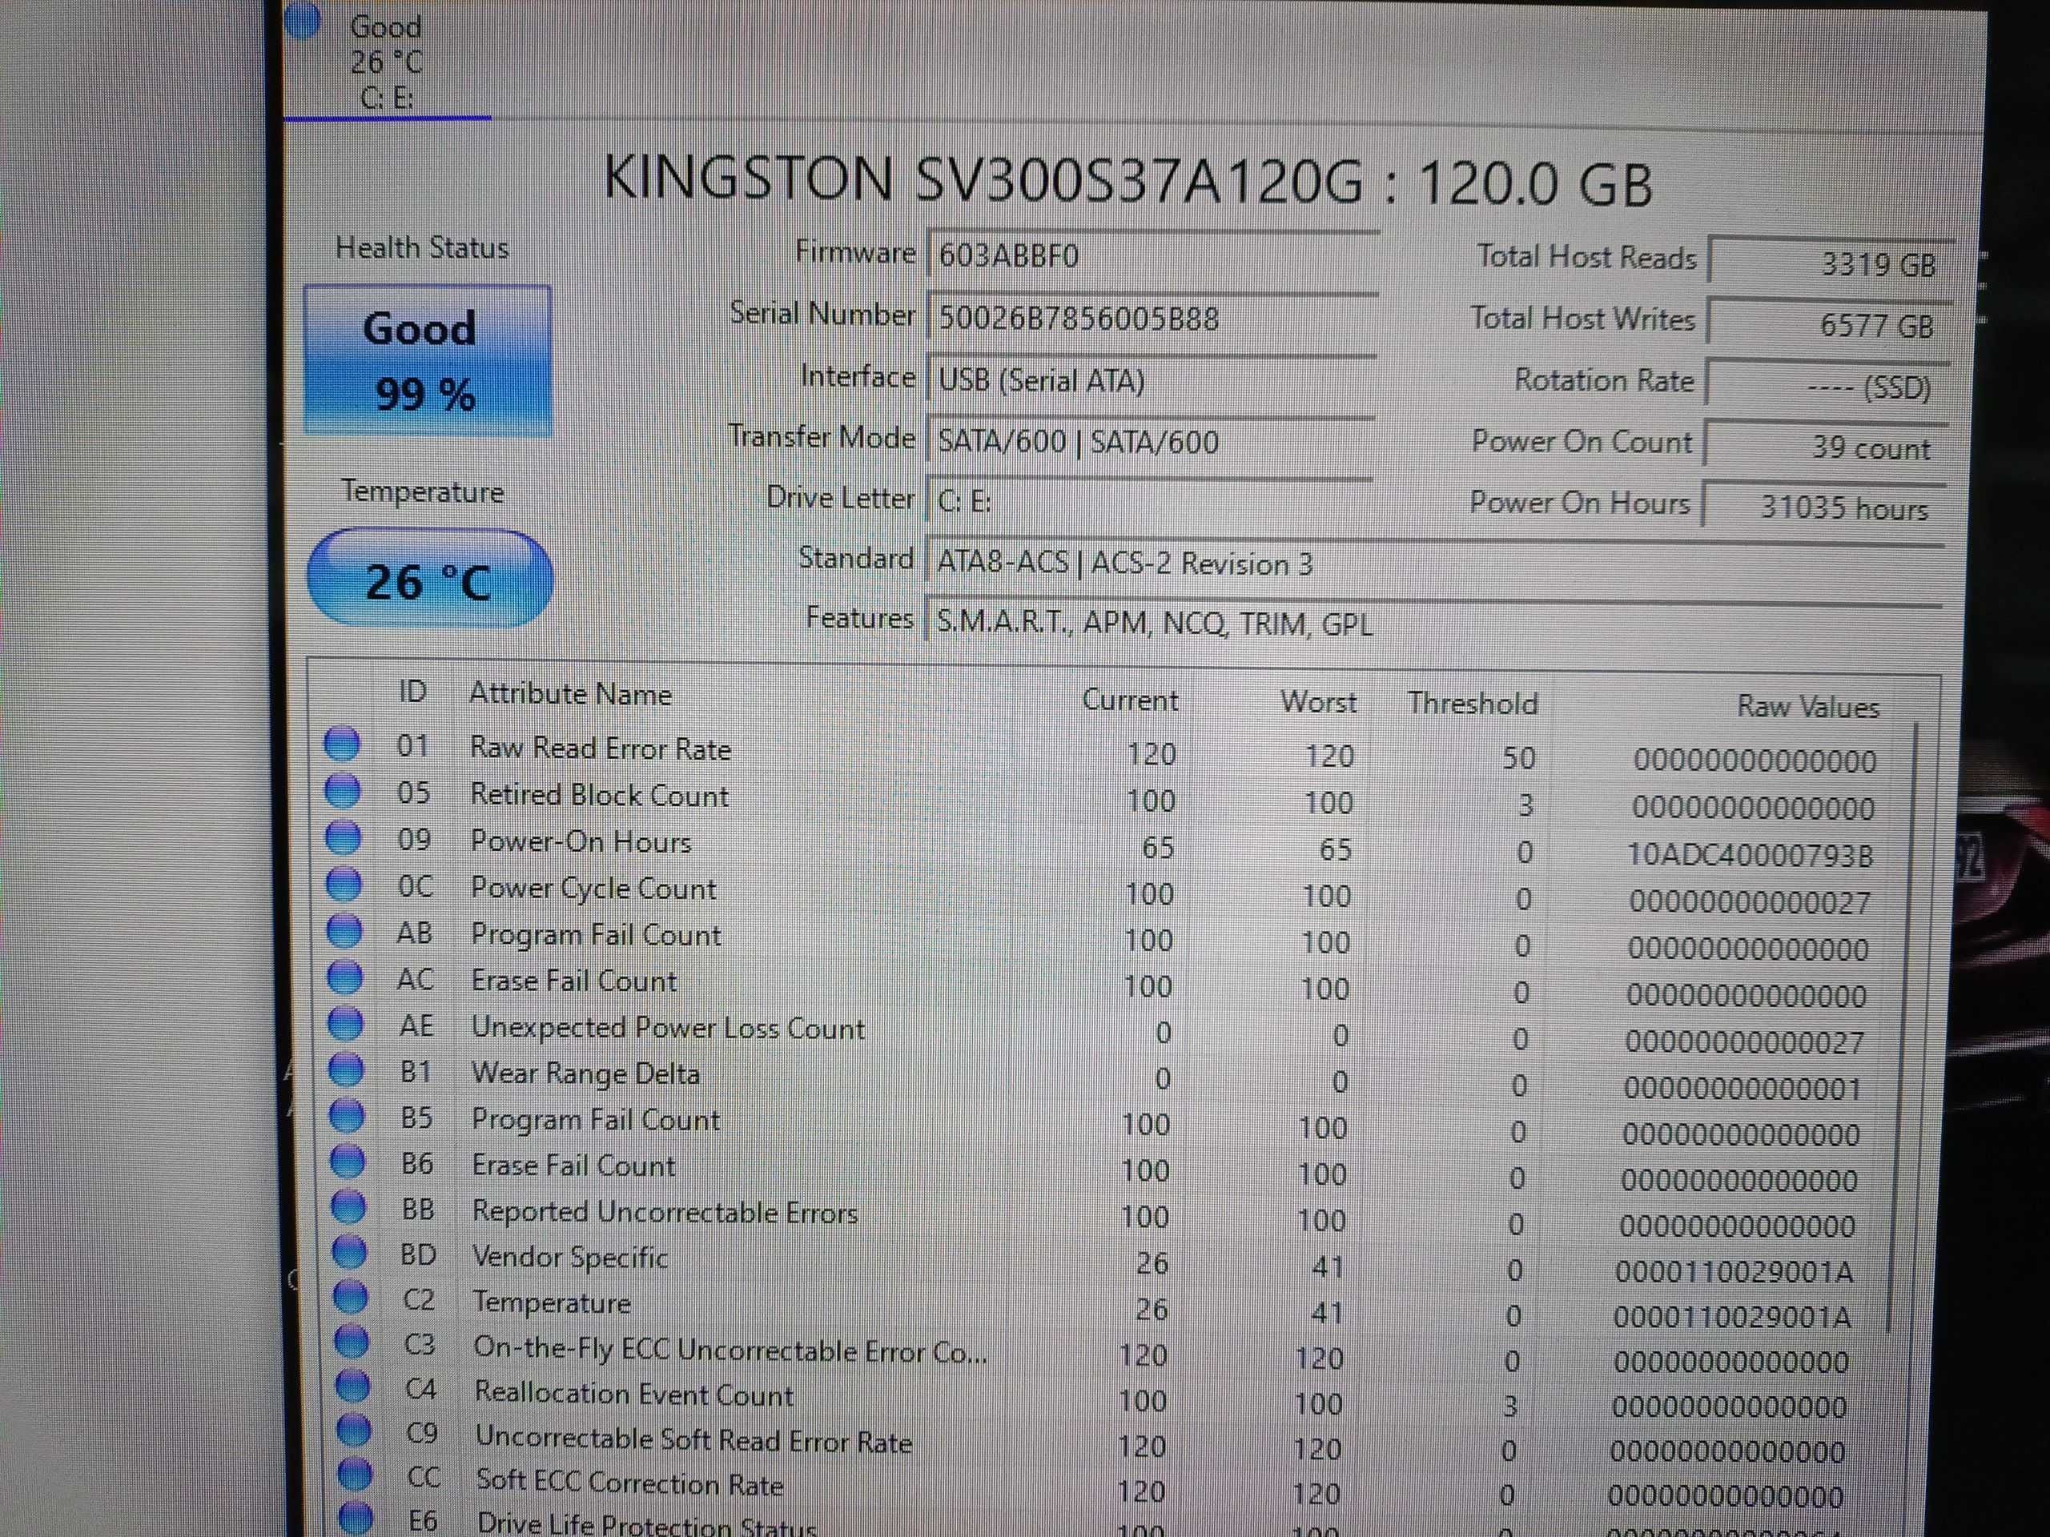Click status circle for B5 Program Fail Count
The height and width of the screenshot is (1537, 2050).
(x=348, y=1114)
